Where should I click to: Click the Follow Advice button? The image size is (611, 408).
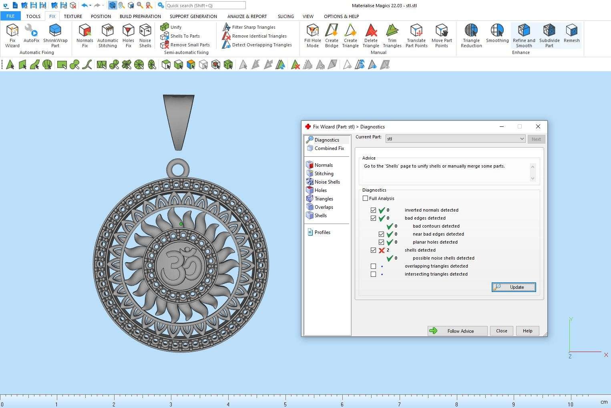point(457,331)
